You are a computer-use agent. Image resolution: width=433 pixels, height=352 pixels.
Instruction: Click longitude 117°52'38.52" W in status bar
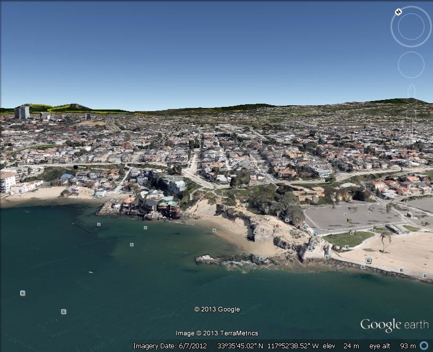(293, 346)
